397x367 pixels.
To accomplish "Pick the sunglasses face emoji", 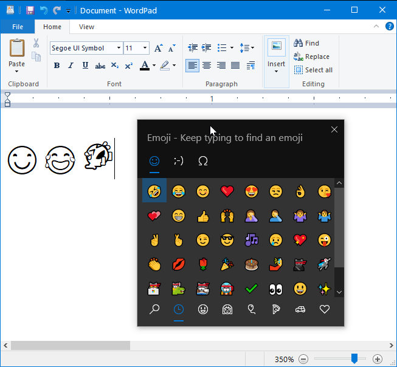I will click(x=227, y=240).
